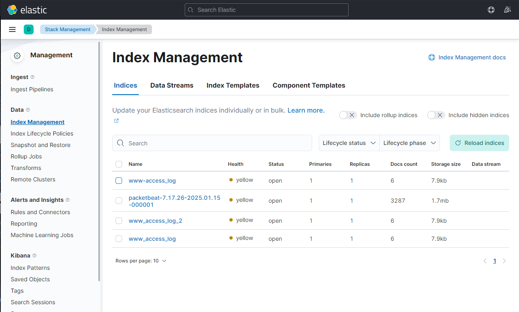This screenshot has height=312, width=519.
Task: Open the help lifebuoy icon in header
Action: (x=491, y=10)
